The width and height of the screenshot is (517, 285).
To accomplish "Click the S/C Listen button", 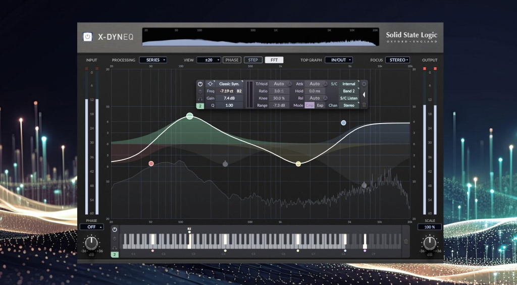I will pyautogui.click(x=349, y=98).
